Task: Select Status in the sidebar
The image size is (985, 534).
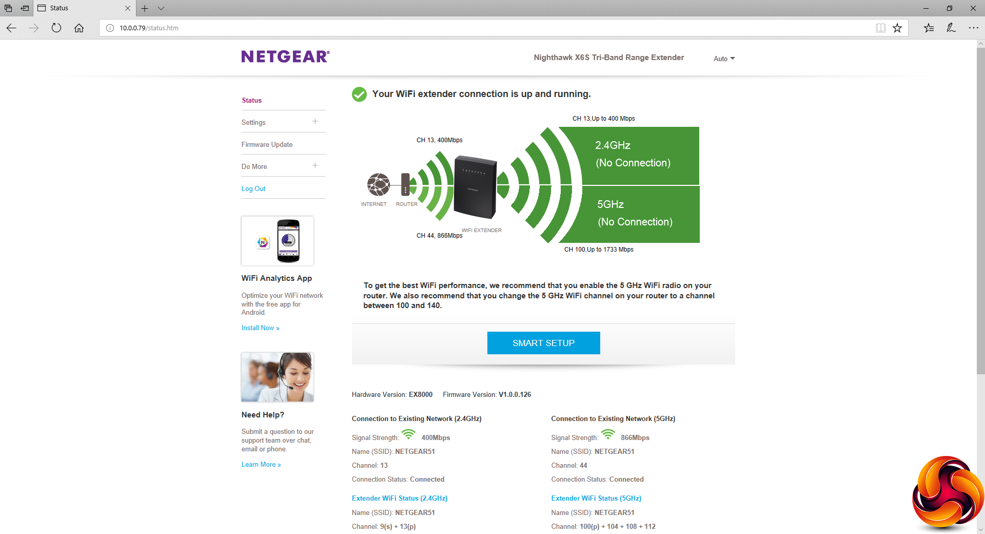Action: 252,100
